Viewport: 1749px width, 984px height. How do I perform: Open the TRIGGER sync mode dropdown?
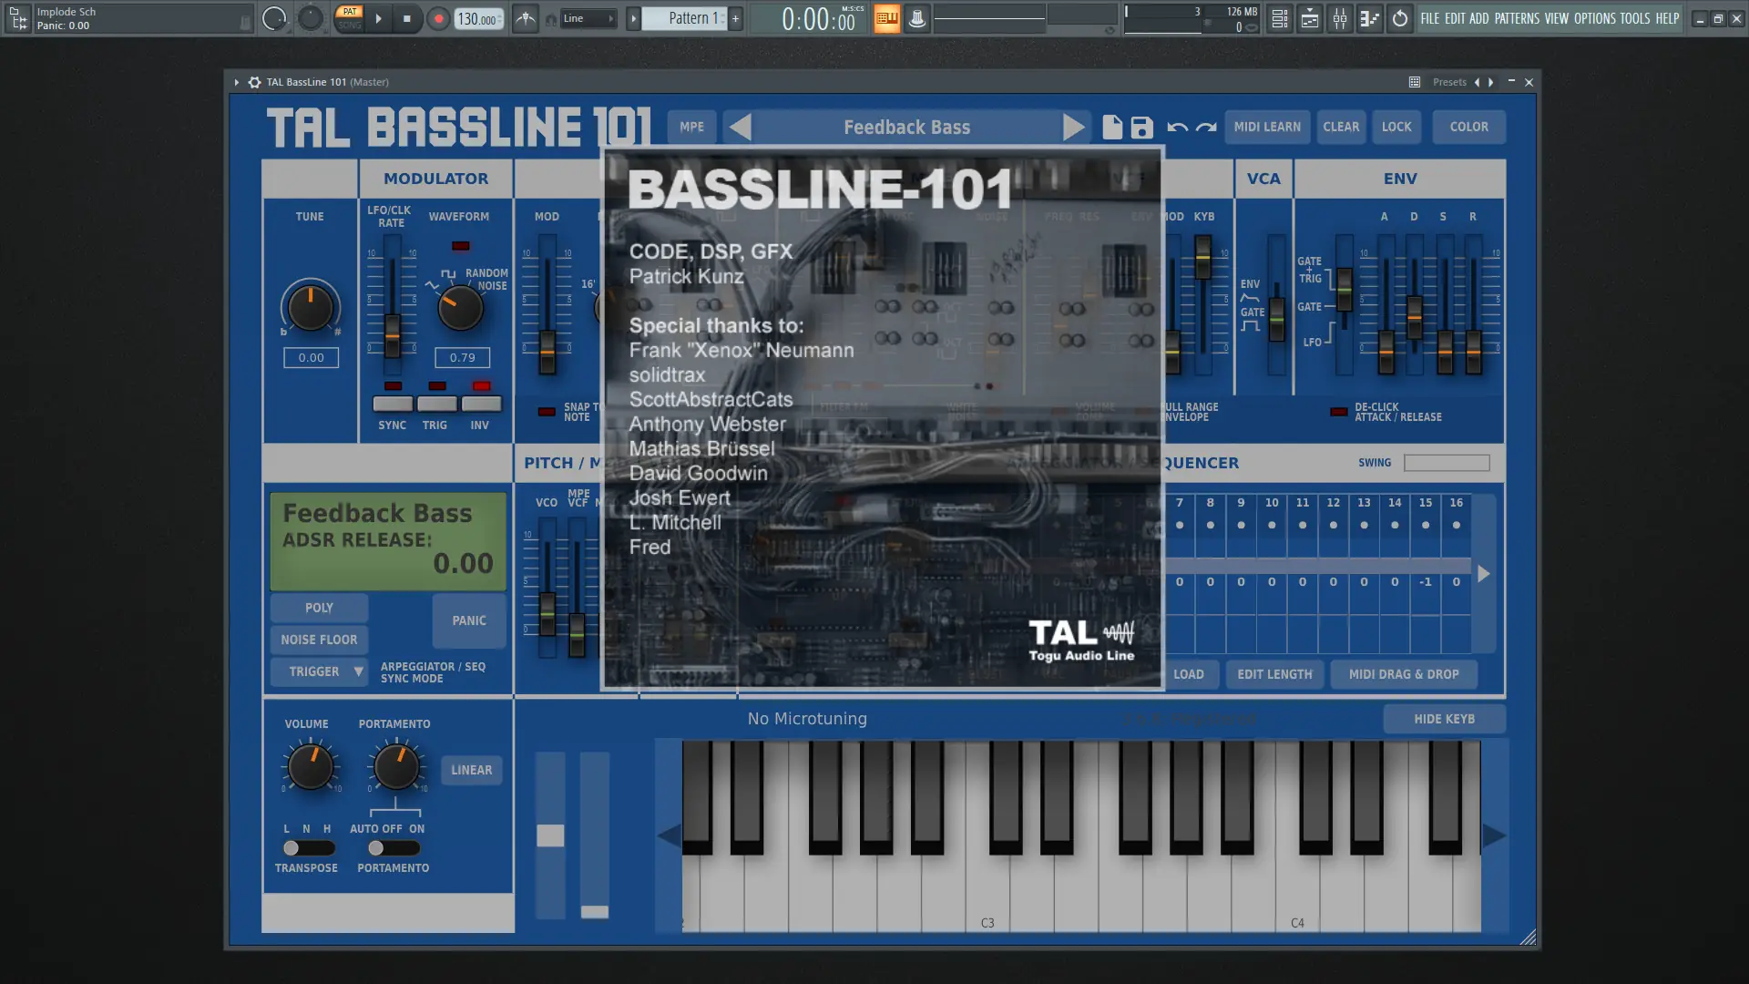click(x=320, y=671)
